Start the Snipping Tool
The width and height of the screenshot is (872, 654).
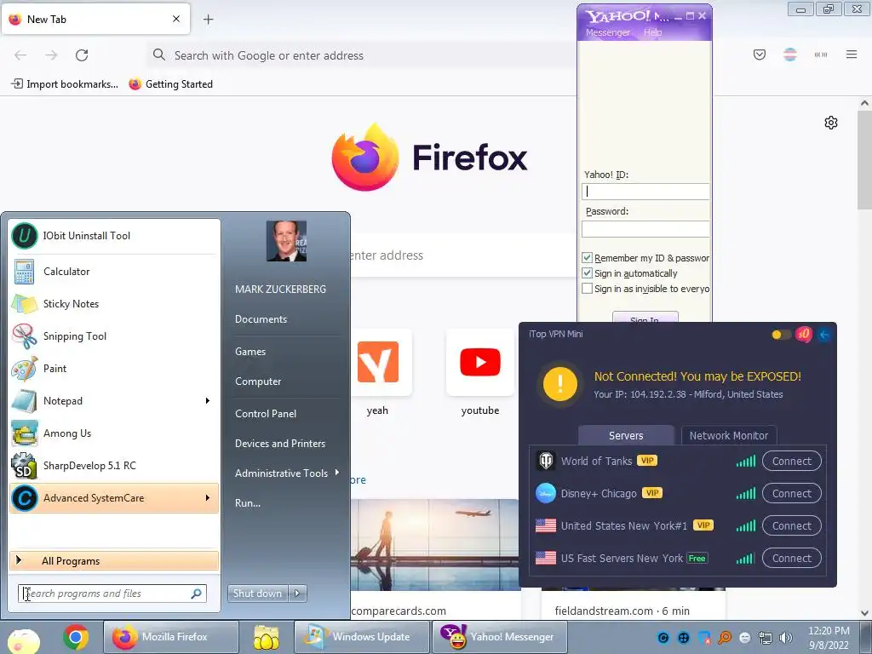coord(114,336)
